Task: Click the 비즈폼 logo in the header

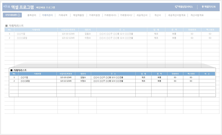Action: 6,6
